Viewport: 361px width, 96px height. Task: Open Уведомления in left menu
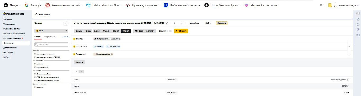pos(9,24)
